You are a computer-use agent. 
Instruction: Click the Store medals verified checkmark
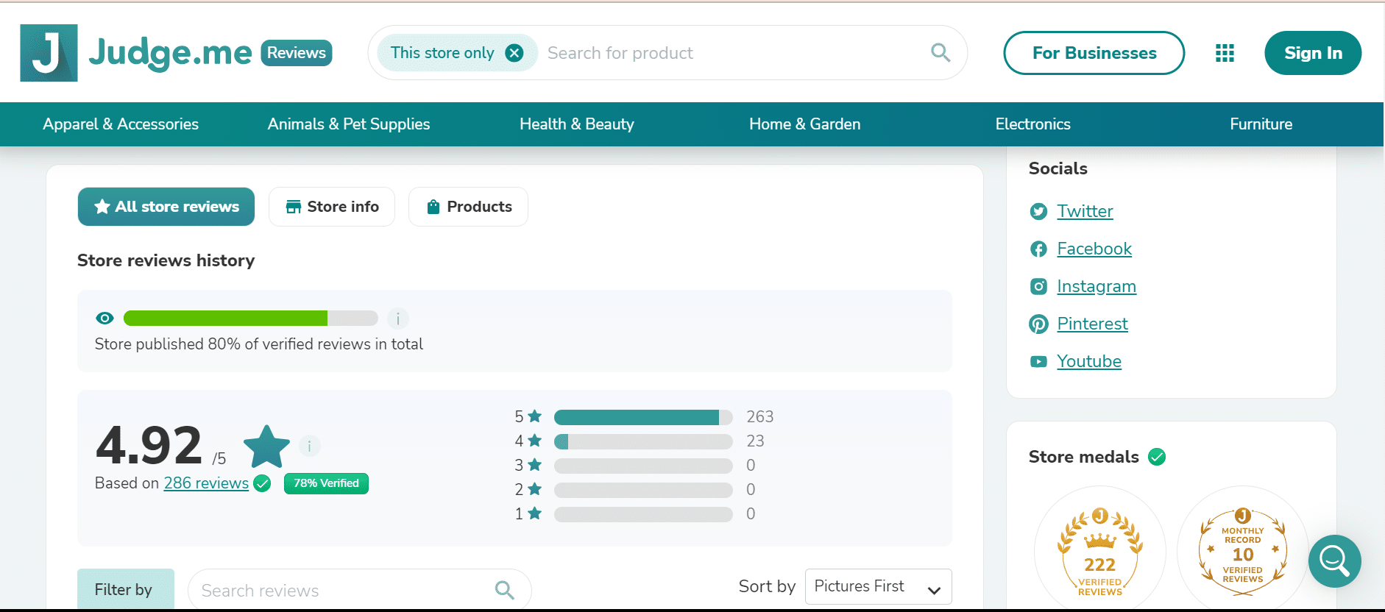pos(1157,457)
